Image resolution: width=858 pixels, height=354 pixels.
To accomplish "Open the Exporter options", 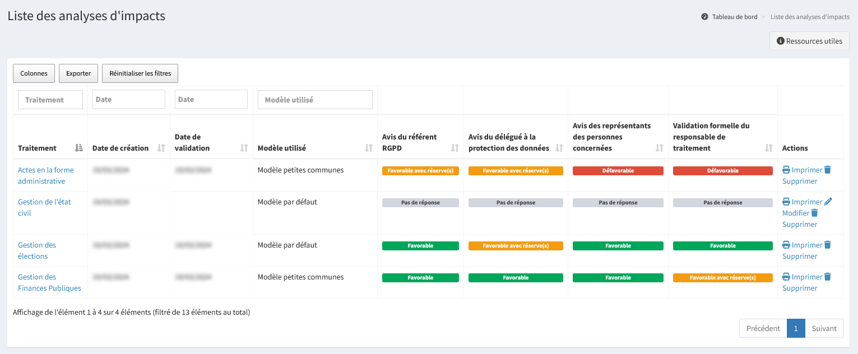I will (x=78, y=73).
